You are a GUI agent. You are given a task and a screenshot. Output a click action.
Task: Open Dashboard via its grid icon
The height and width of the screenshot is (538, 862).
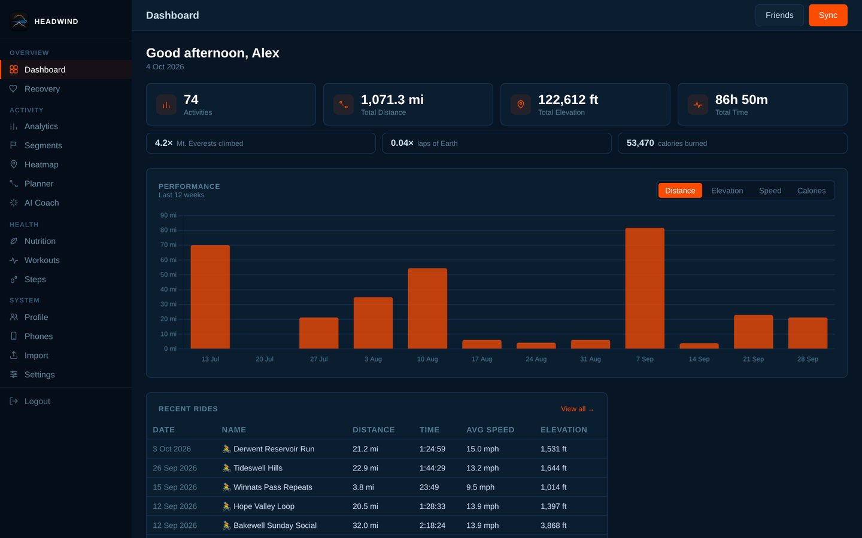click(x=14, y=69)
